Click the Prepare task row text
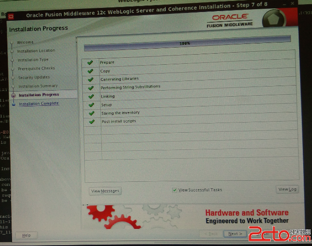Viewport: 312px width, 246px height. point(107,62)
